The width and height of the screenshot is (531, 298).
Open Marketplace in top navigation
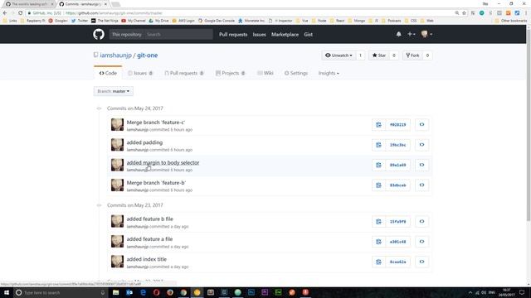point(285,35)
